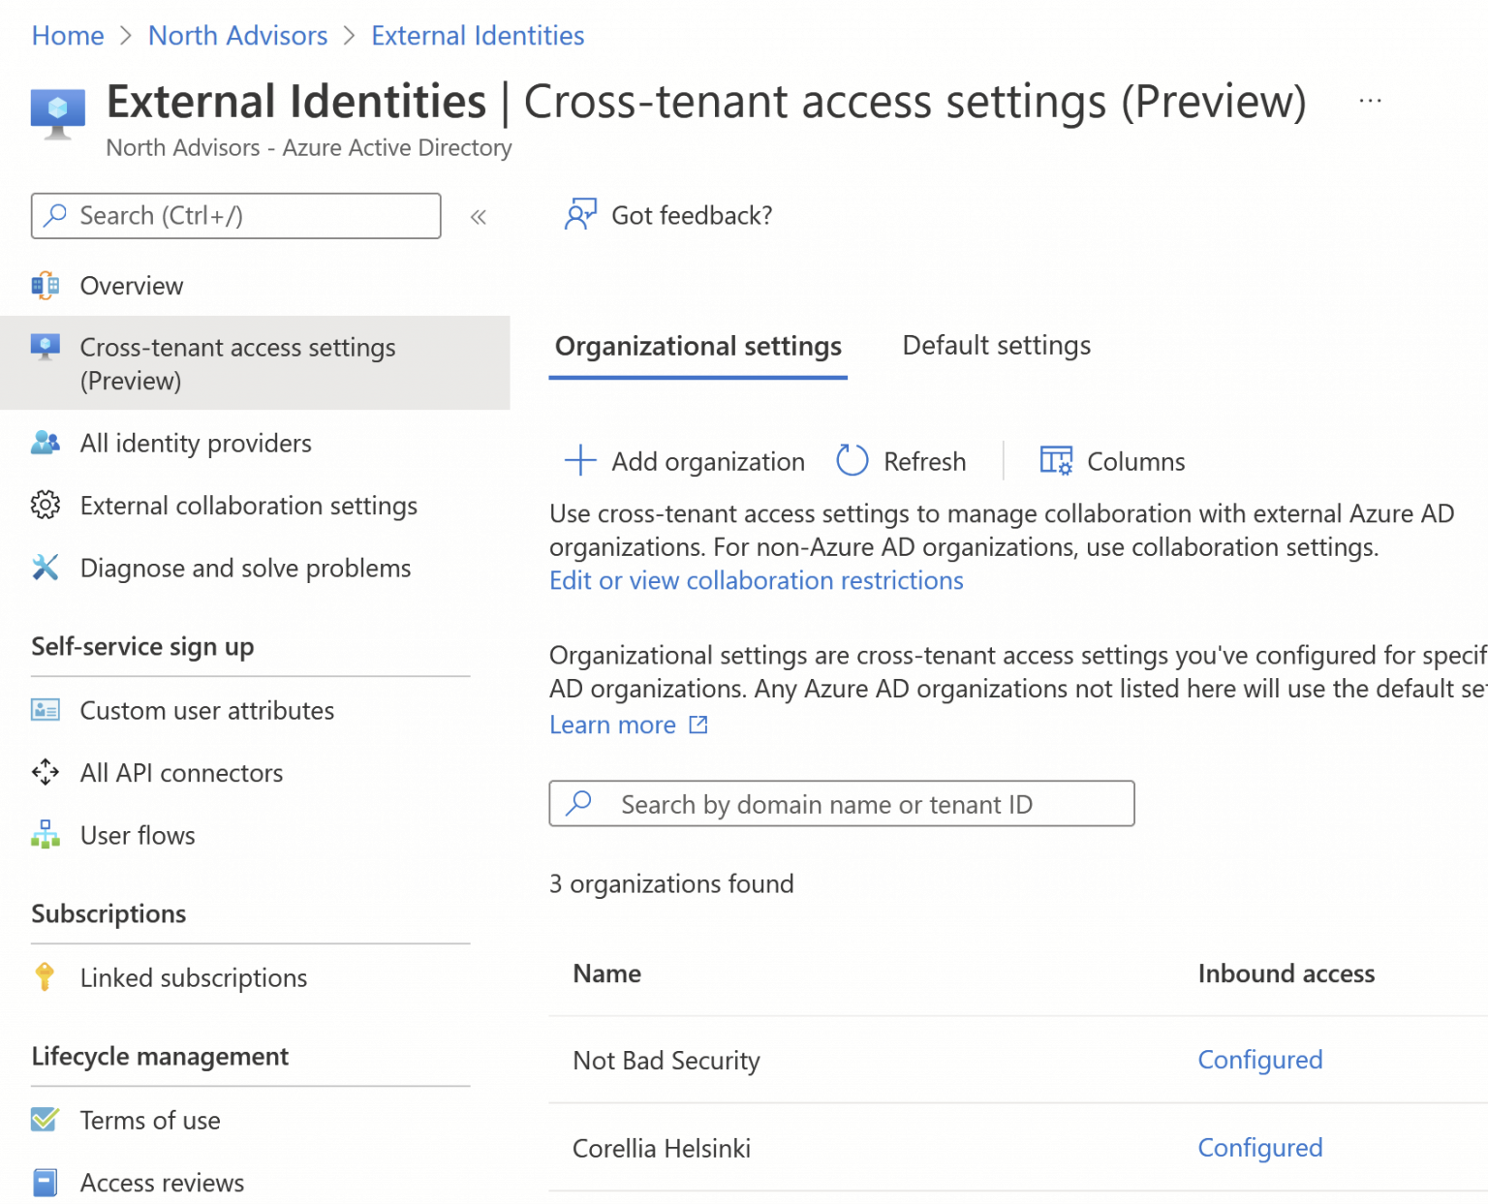Image resolution: width=1488 pixels, height=1204 pixels.
Task: Collapse the sidebar with double chevron
Action: pyautogui.click(x=478, y=217)
